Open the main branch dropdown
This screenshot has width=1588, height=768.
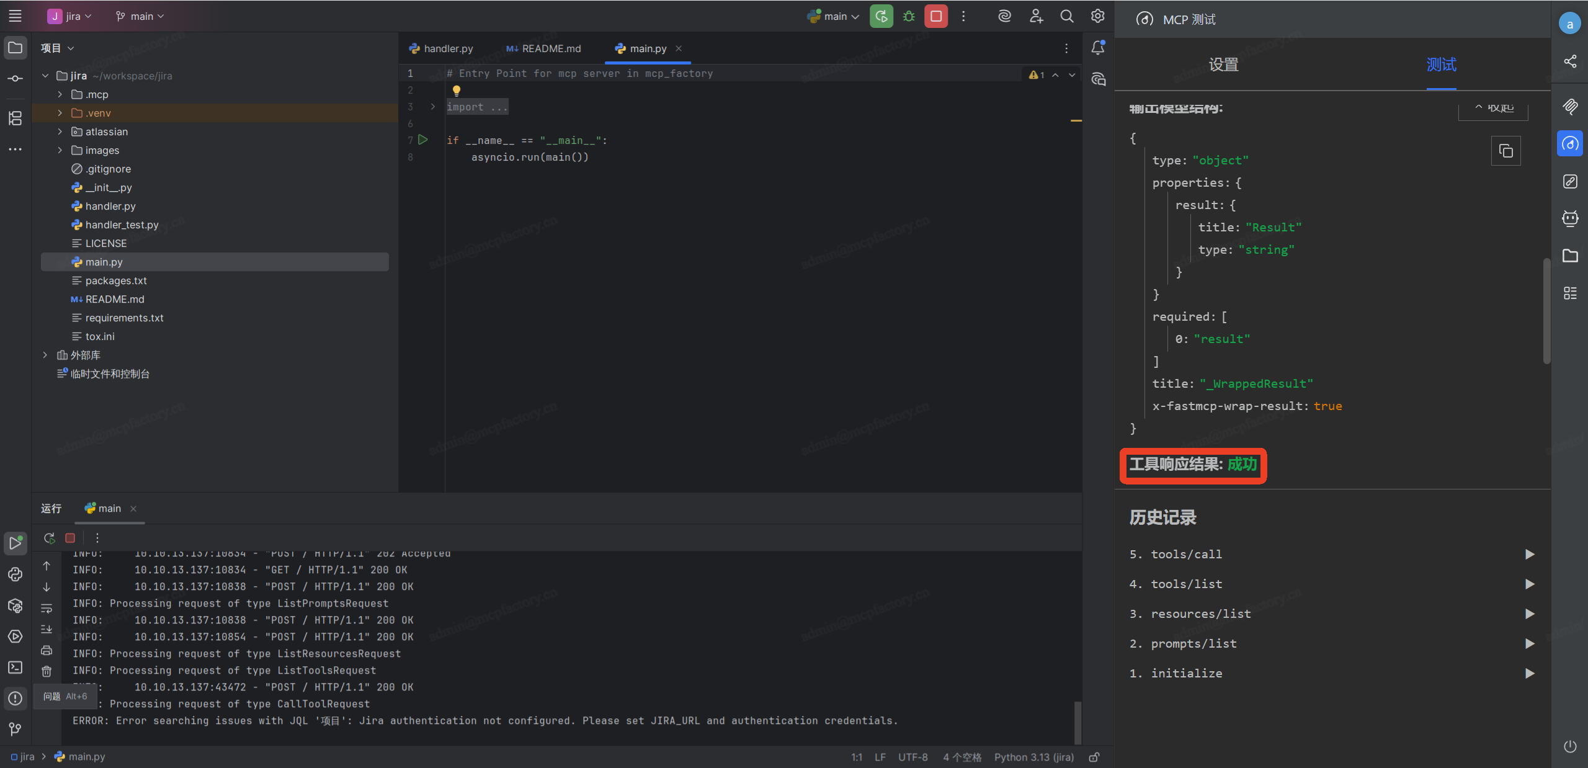(x=140, y=16)
